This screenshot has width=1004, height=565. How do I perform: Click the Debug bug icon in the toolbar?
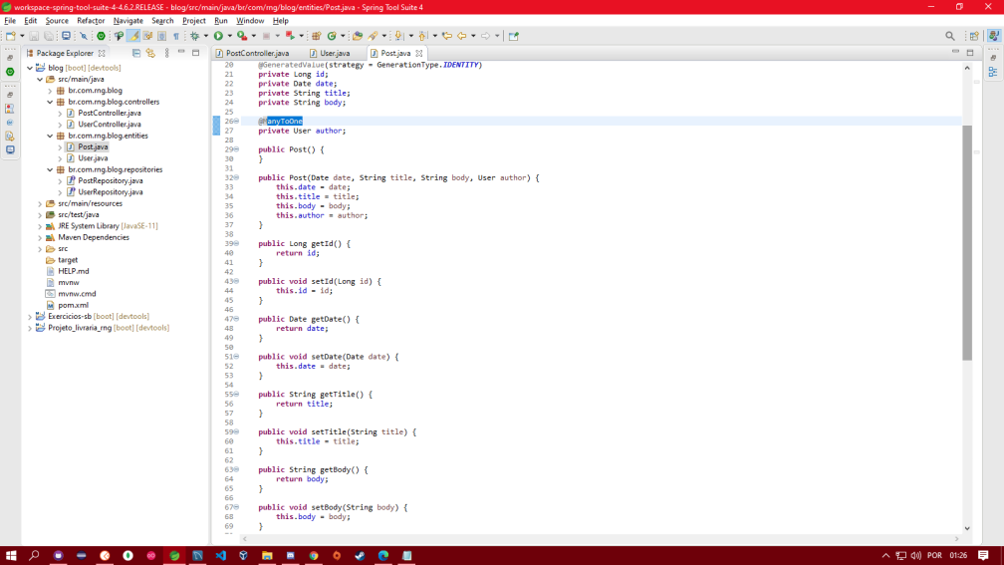coord(195,36)
